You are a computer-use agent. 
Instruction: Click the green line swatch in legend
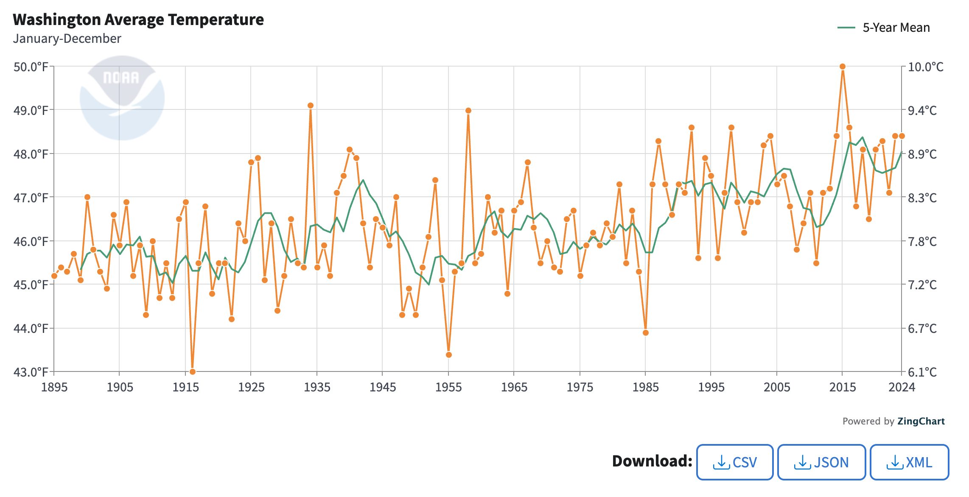coord(846,28)
